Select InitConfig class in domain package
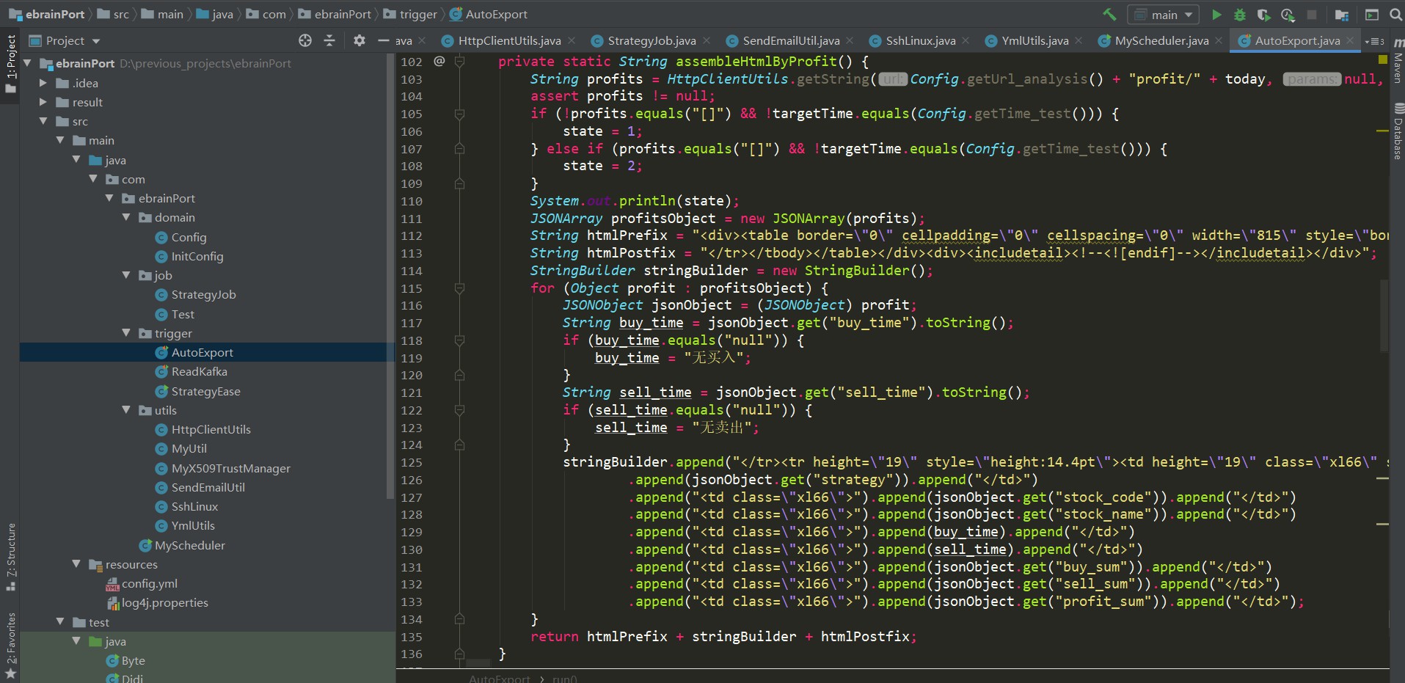The height and width of the screenshot is (683, 1405). 189,256
